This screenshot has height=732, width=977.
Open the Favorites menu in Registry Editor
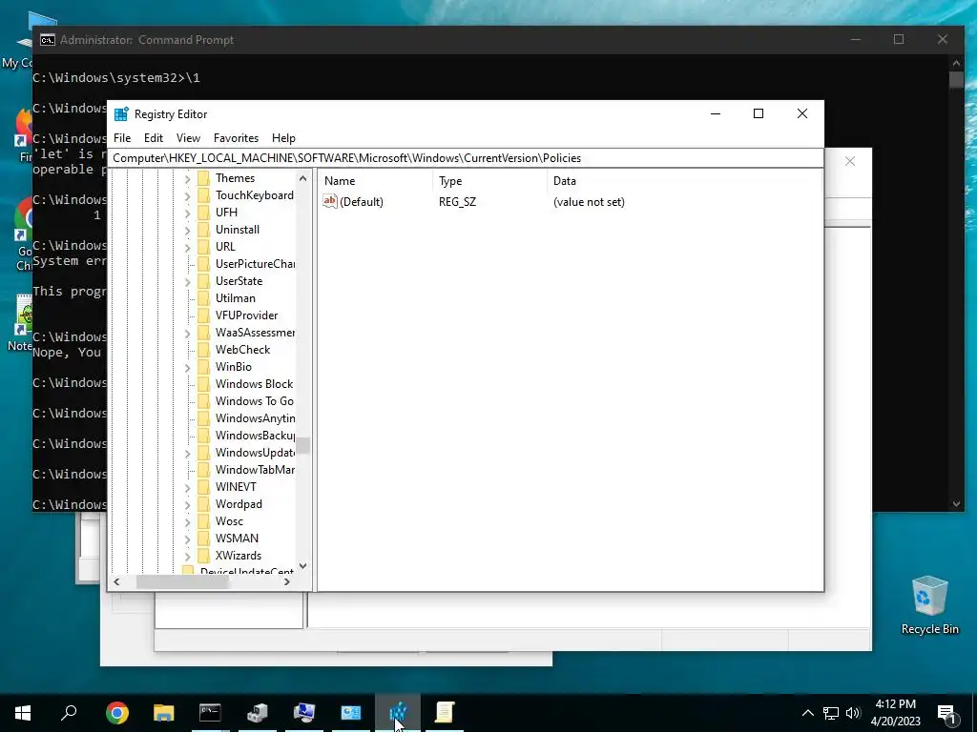(x=236, y=138)
